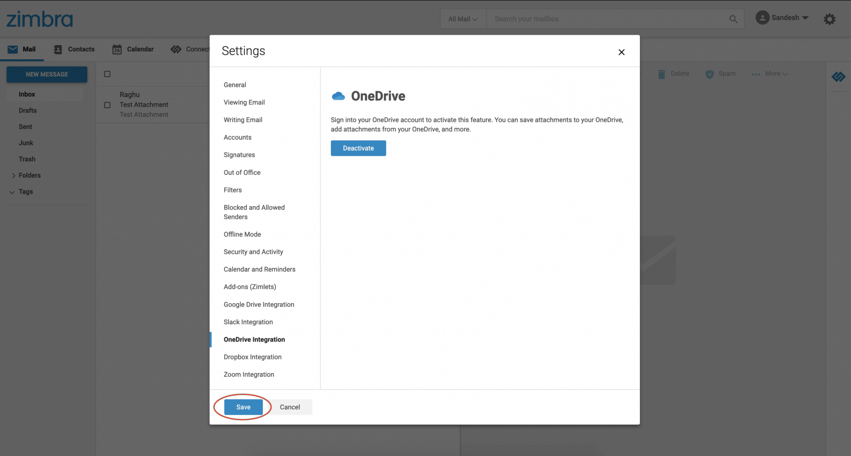Click the Save button
851x456 pixels.
pyautogui.click(x=243, y=407)
